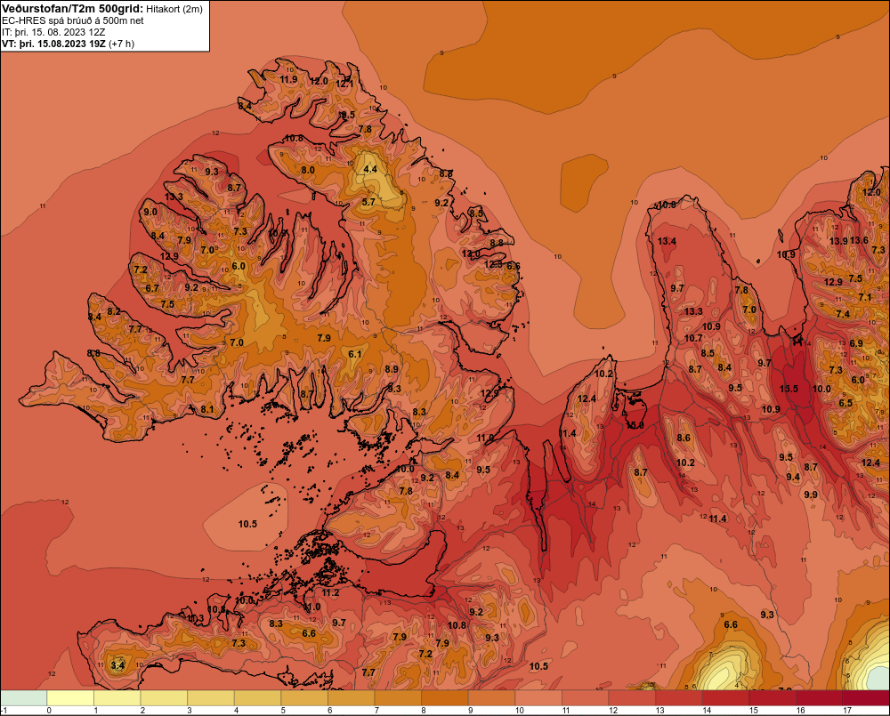Click the '13.6' temperature value
This screenshot has width=890, height=716.
coord(859,240)
